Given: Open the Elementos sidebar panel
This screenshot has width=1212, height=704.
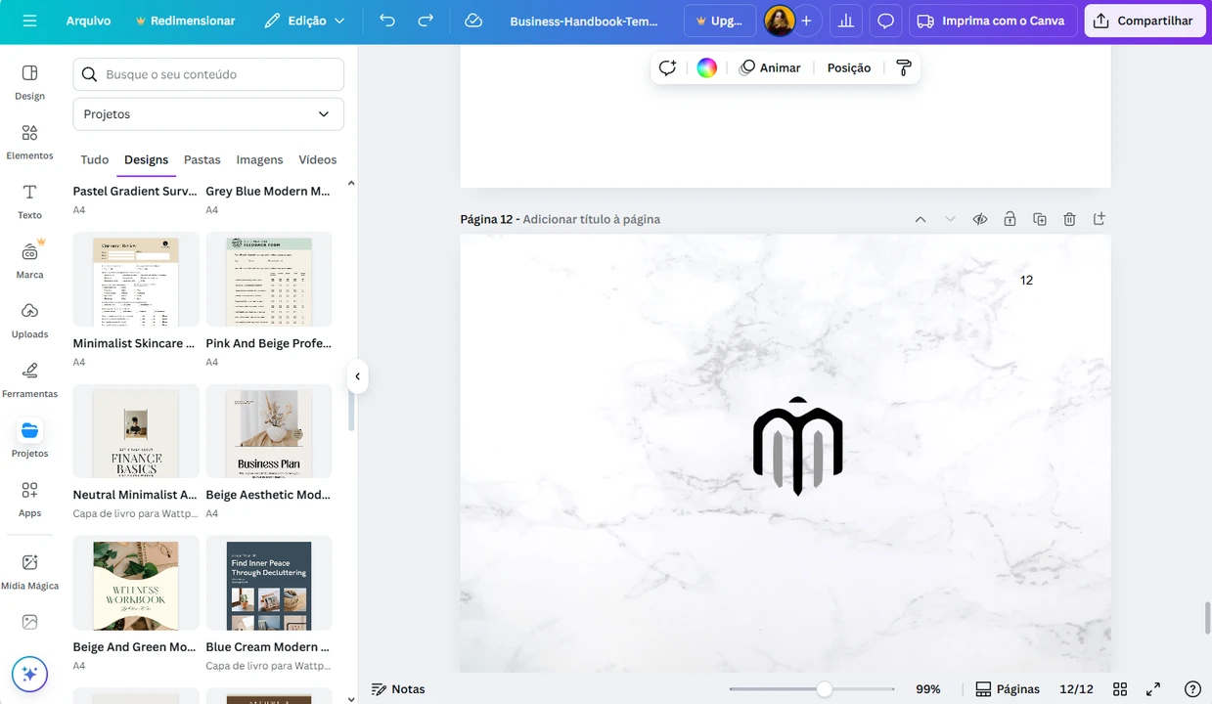Looking at the screenshot, I should (x=29, y=142).
